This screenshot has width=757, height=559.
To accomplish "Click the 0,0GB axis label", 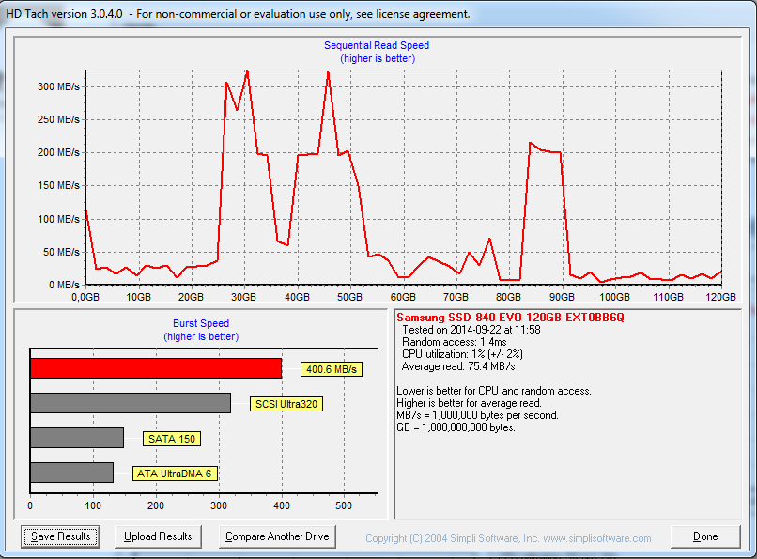I will tap(85, 297).
